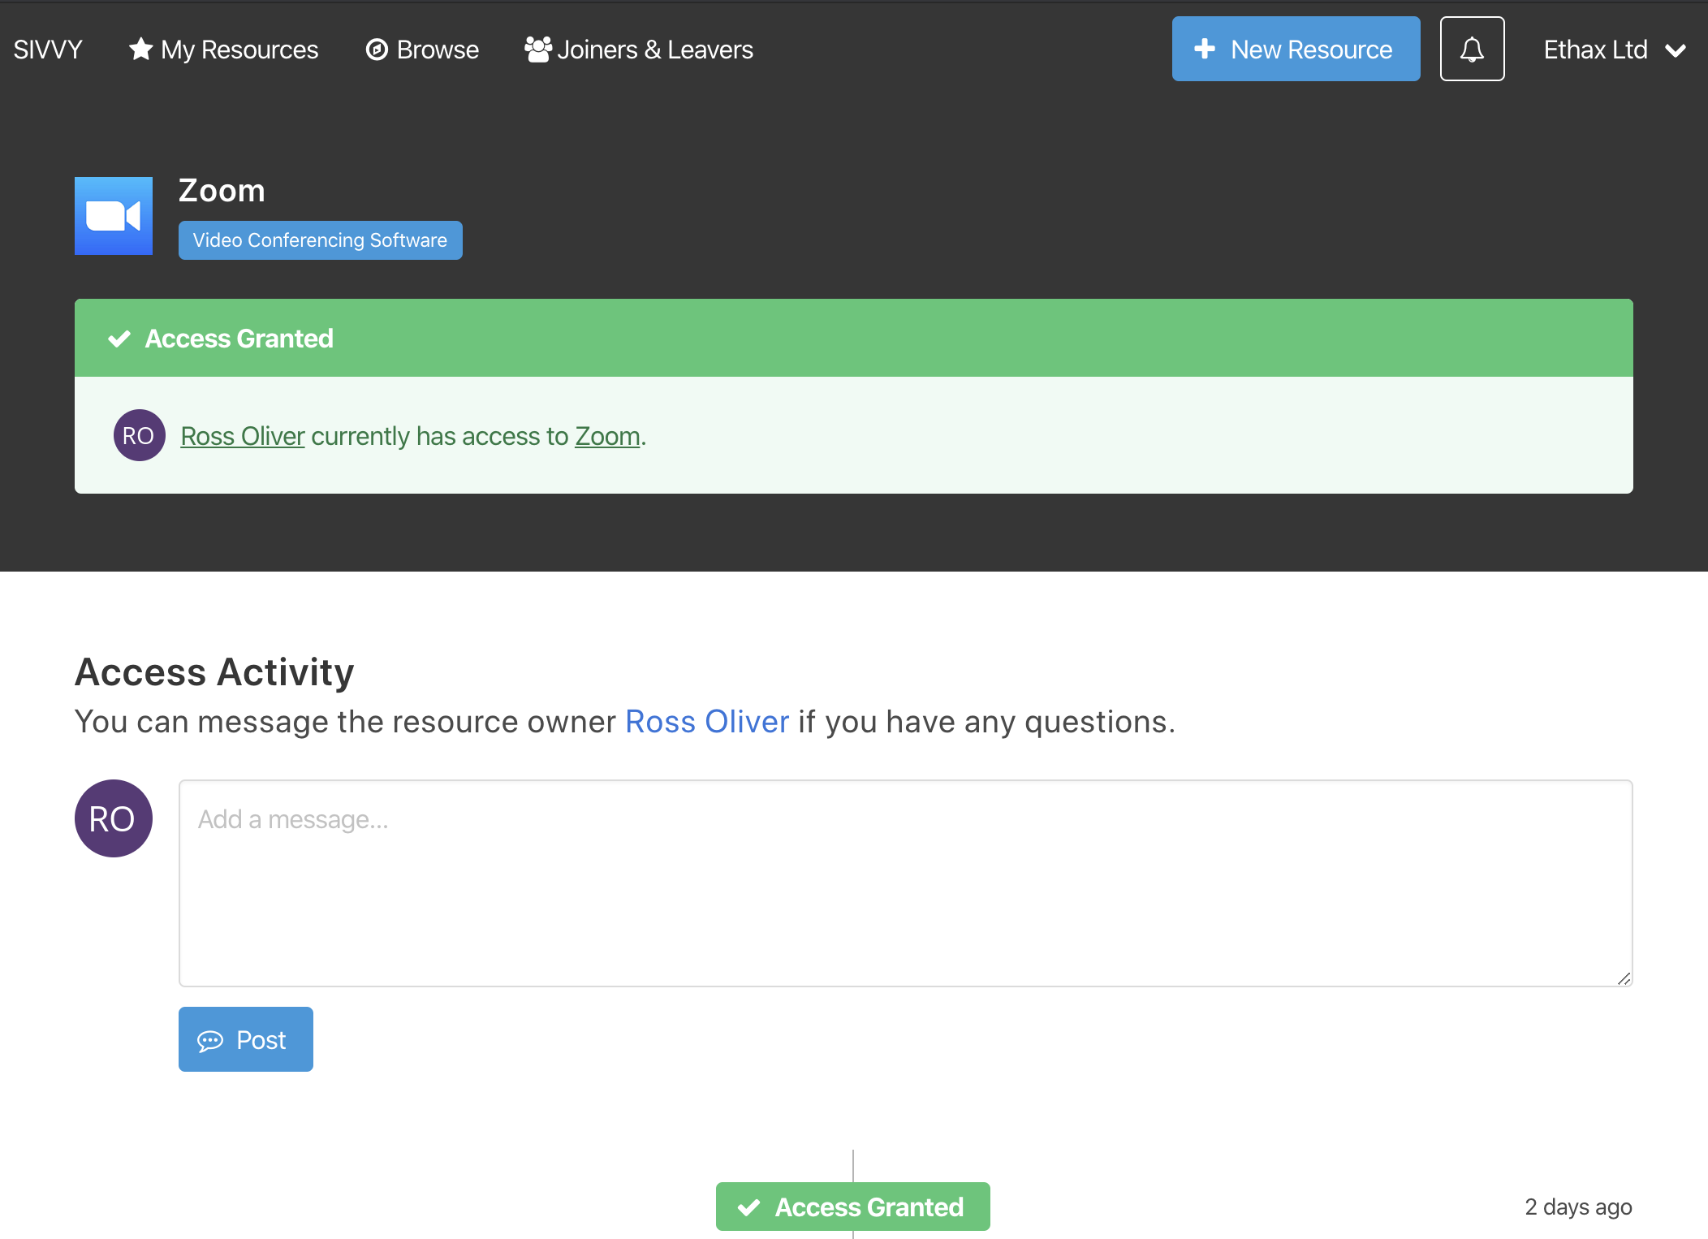Expand the Ethax Ltd account menu
This screenshot has height=1239, width=1708.
coord(1615,50)
